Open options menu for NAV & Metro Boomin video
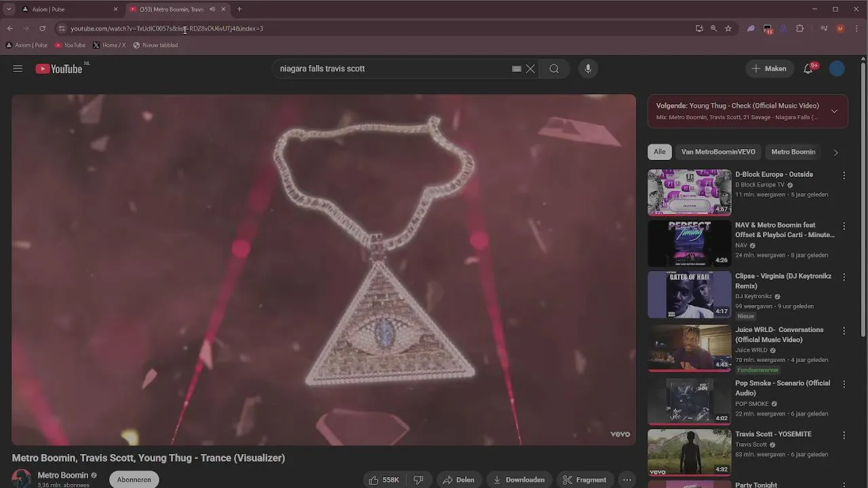Image resolution: width=868 pixels, height=488 pixels. click(x=844, y=226)
